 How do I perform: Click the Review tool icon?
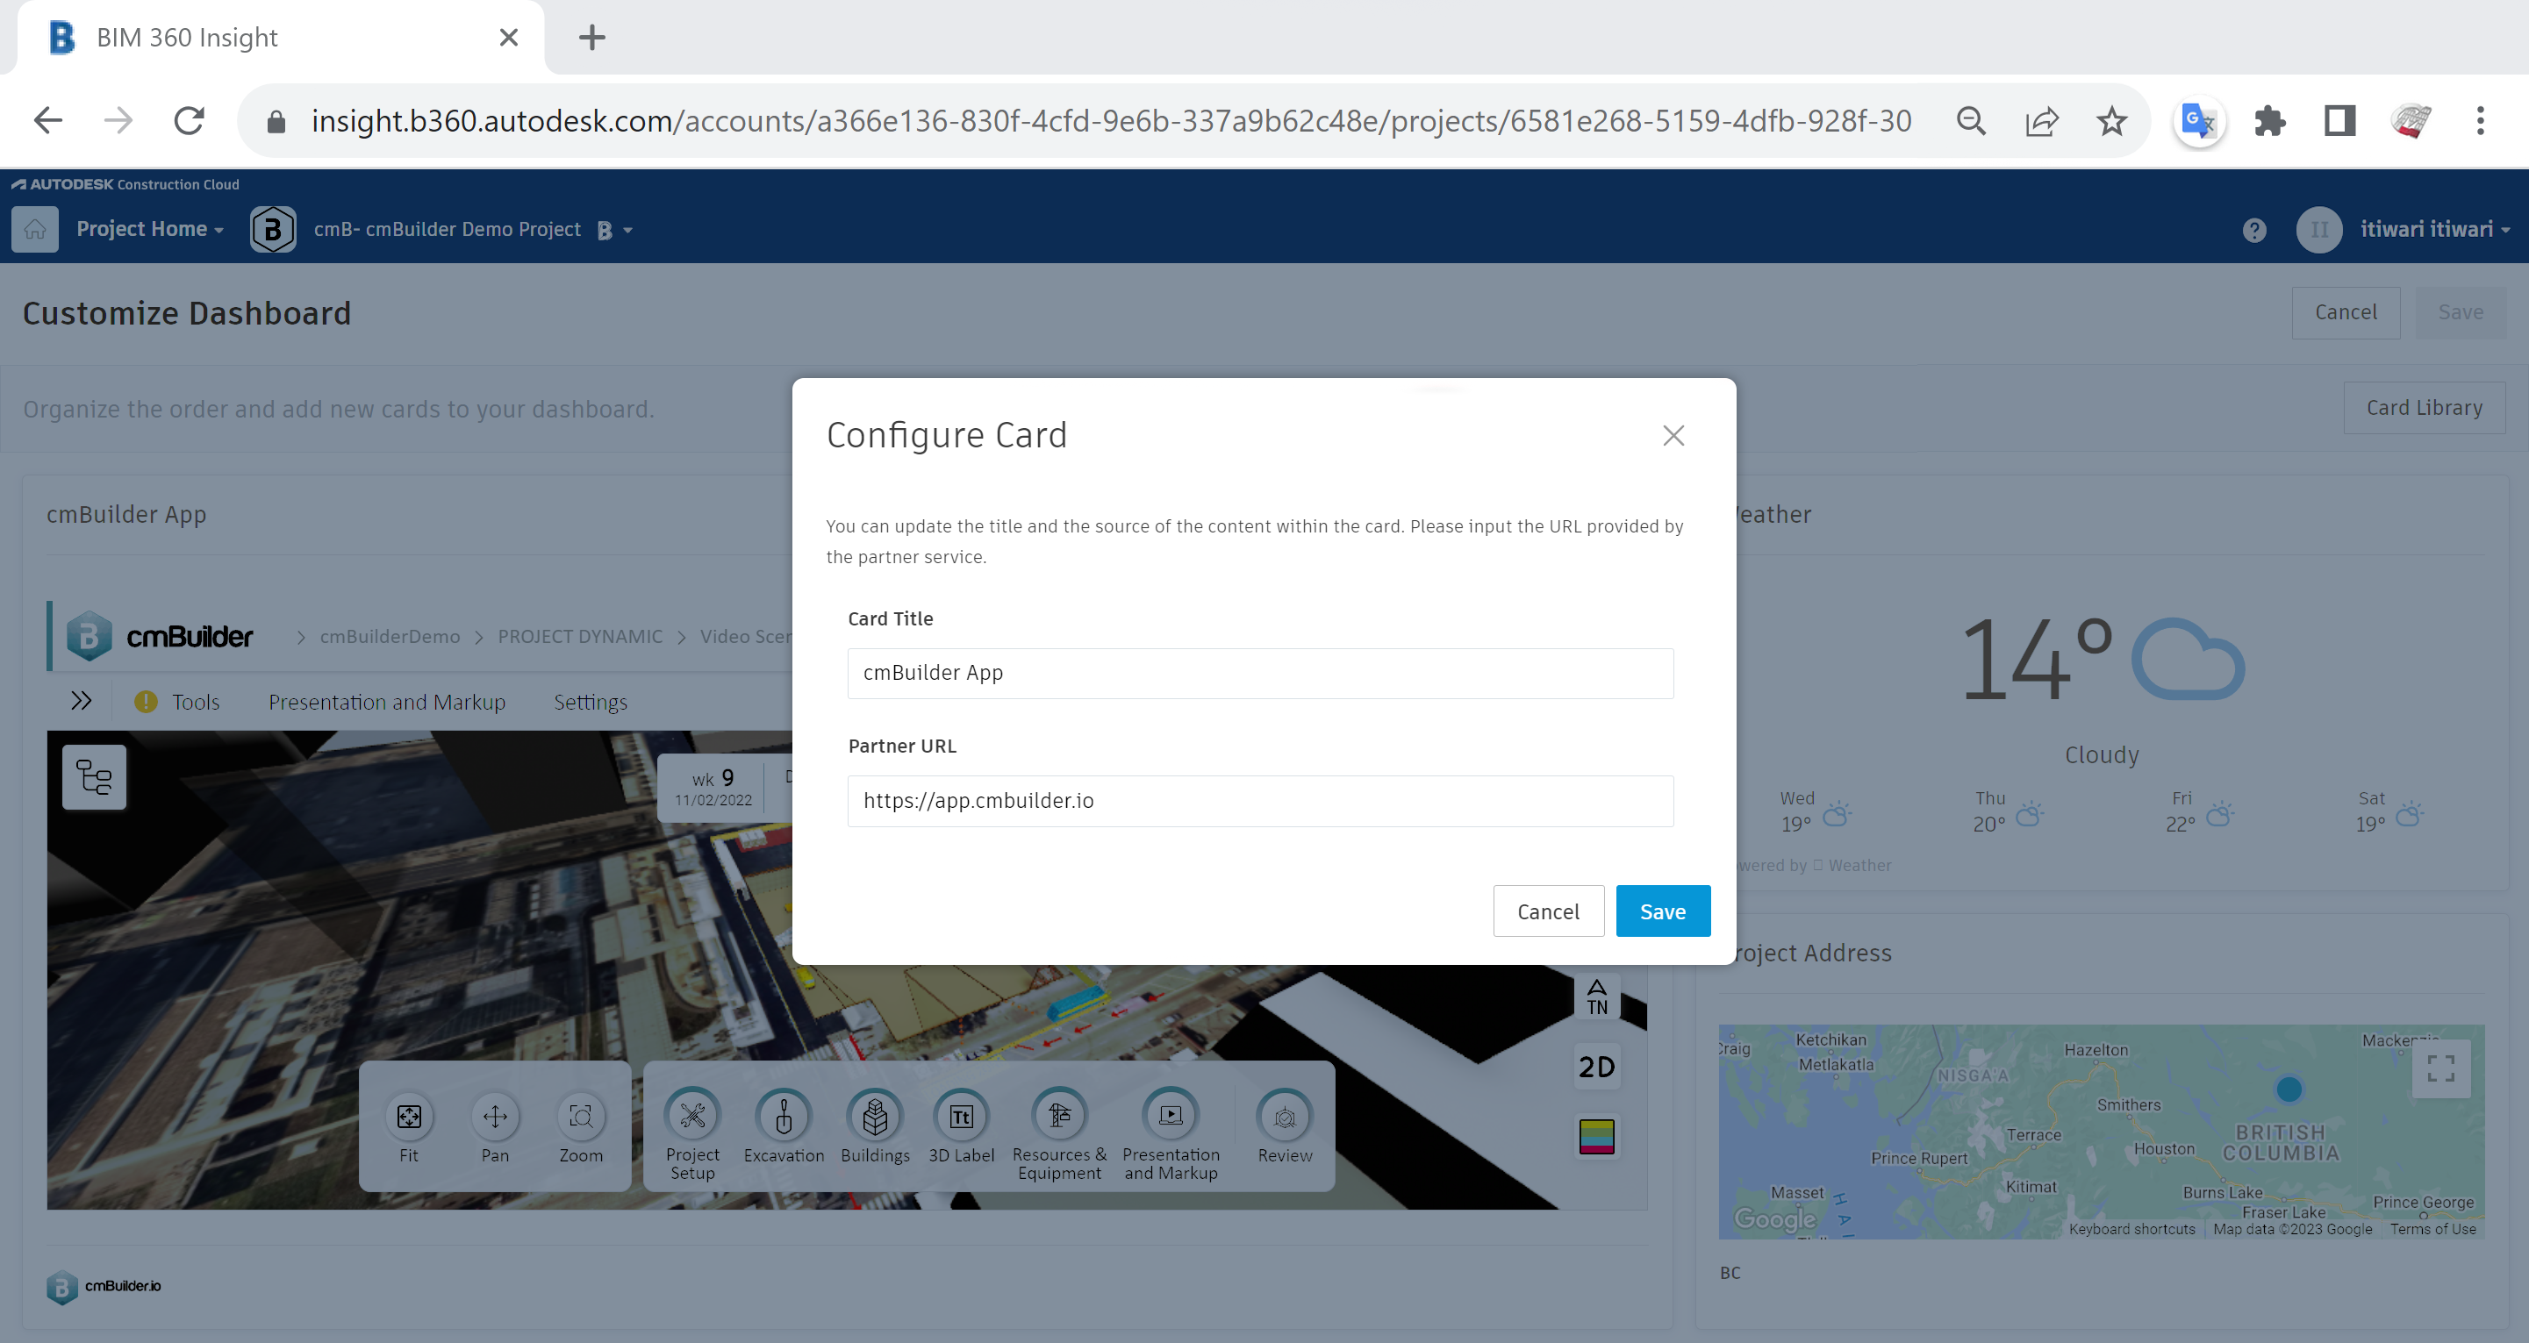point(1284,1118)
